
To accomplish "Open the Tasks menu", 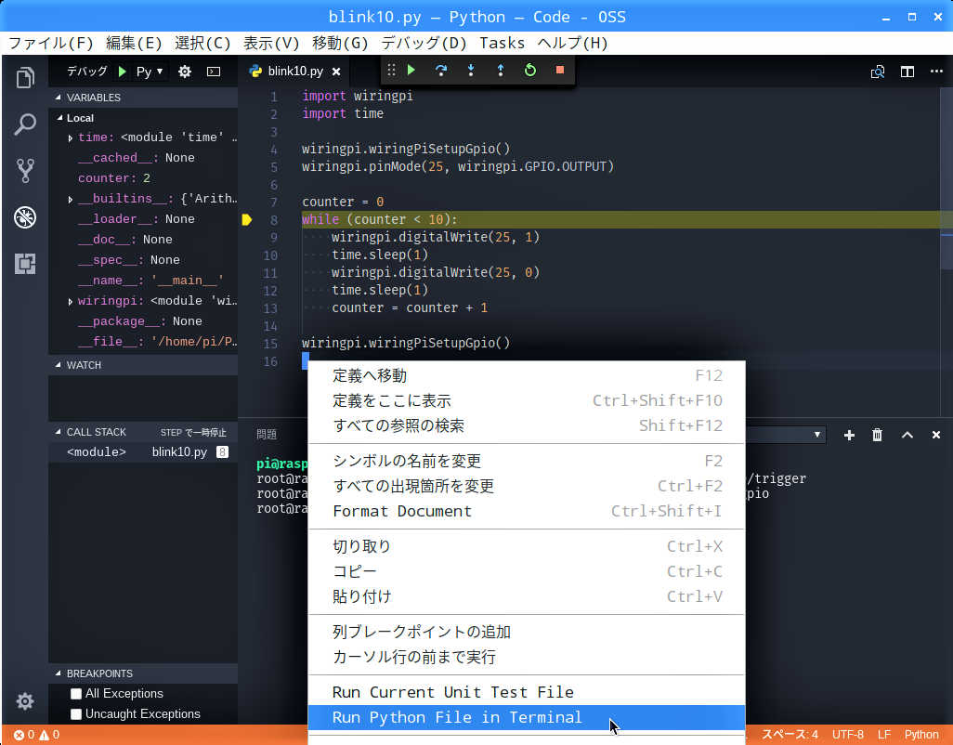I will (x=502, y=43).
